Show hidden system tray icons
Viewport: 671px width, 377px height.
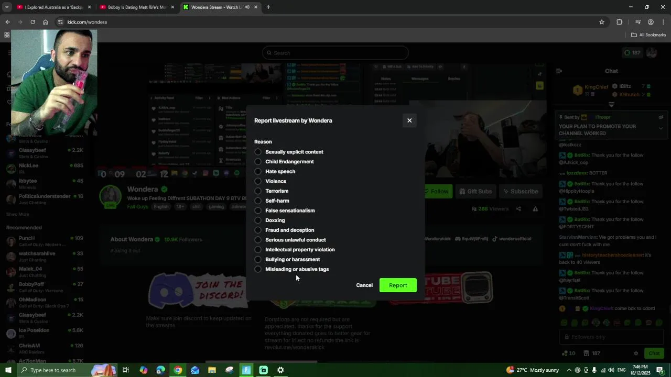569,370
